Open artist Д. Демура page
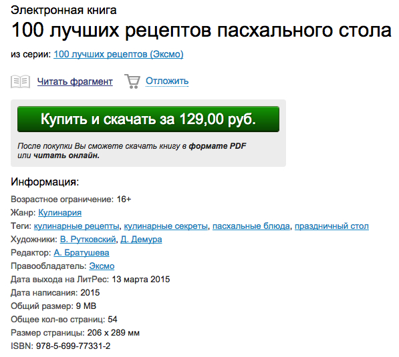The width and height of the screenshot is (399, 357). pos(141,239)
